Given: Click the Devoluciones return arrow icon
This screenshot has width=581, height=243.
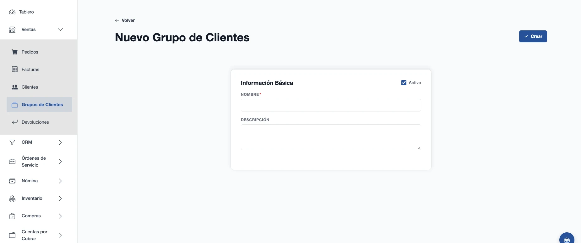Looking at the screenshot, I should point(15,122).
